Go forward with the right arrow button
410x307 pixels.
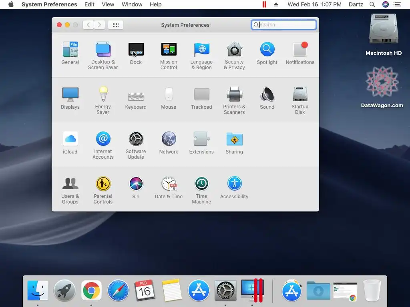tap(99, 25)
